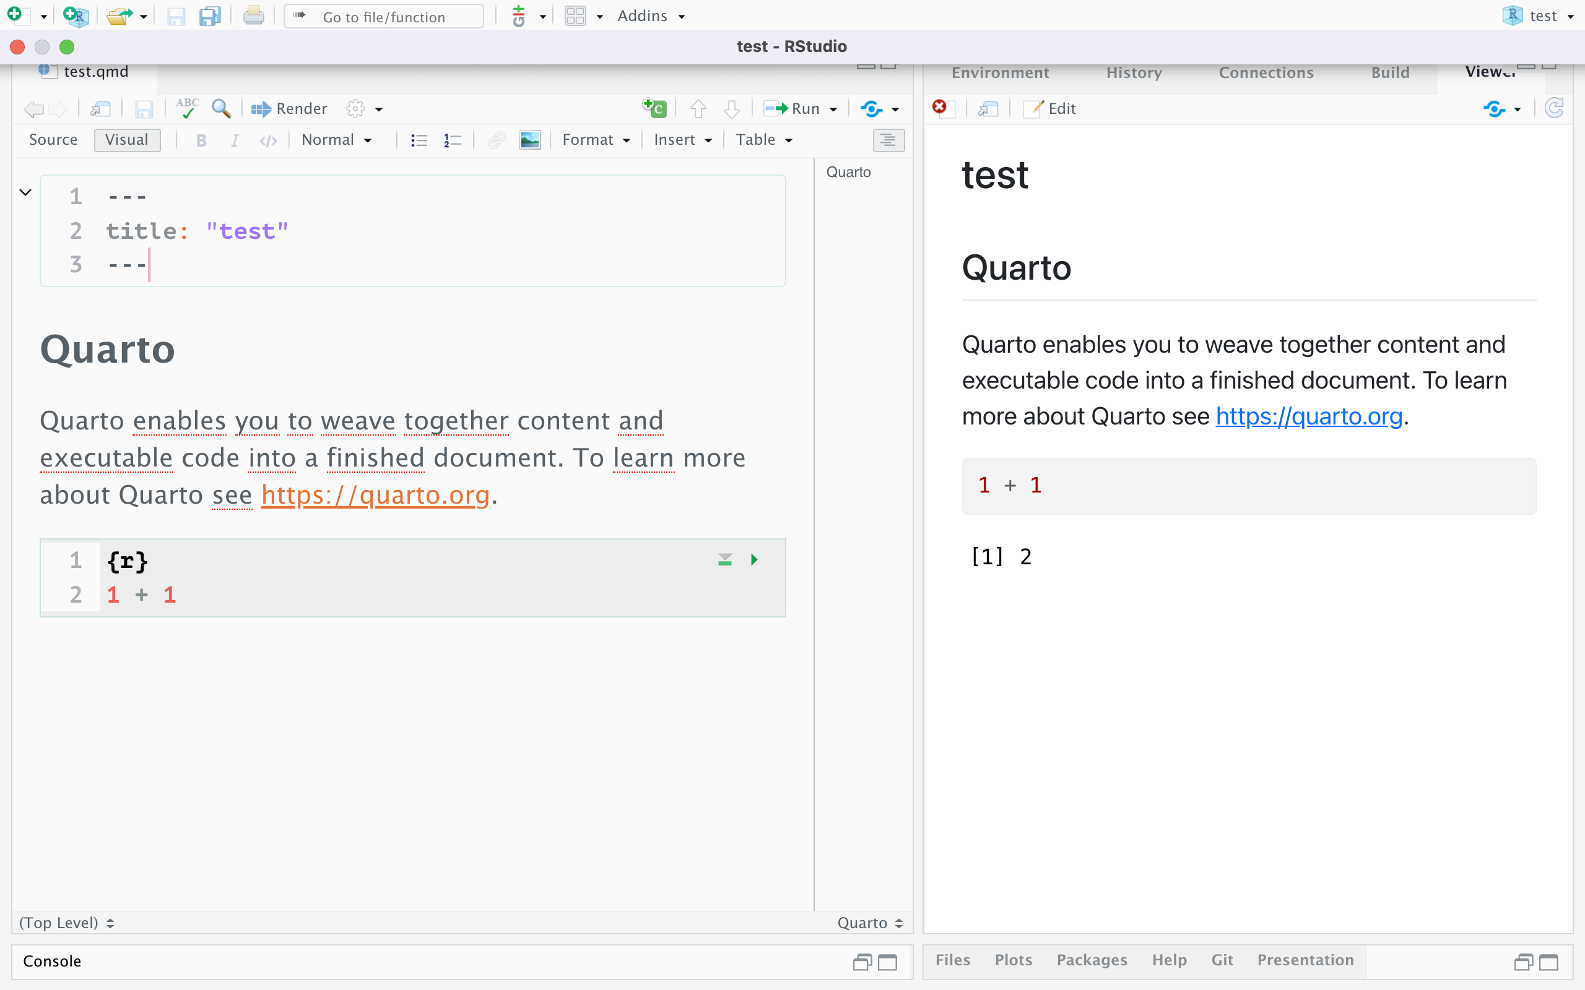Screen dimensions: 1585x990
Task: Insert image using the picture icon
Action: 529,140
